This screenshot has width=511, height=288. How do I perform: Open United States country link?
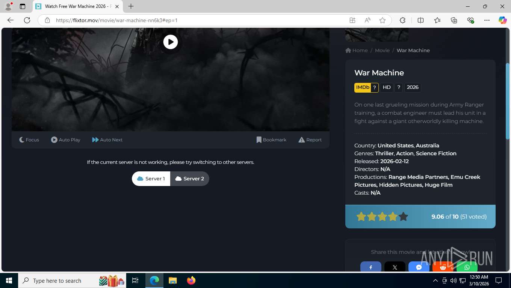pos(396,145)
